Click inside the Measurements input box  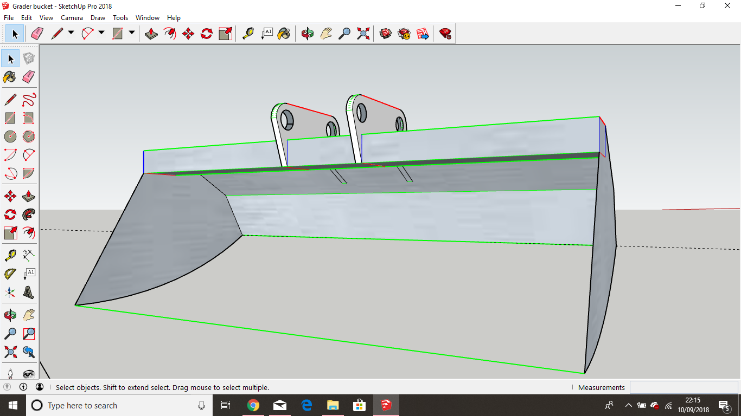(683, 387)
